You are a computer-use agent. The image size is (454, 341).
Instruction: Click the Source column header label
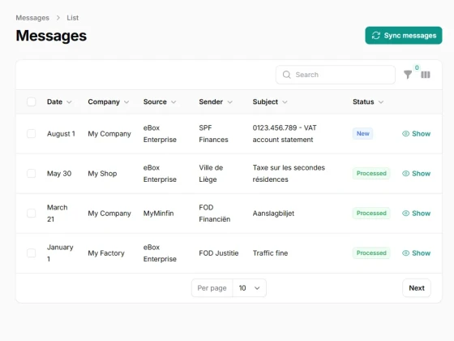pos(155,101)
